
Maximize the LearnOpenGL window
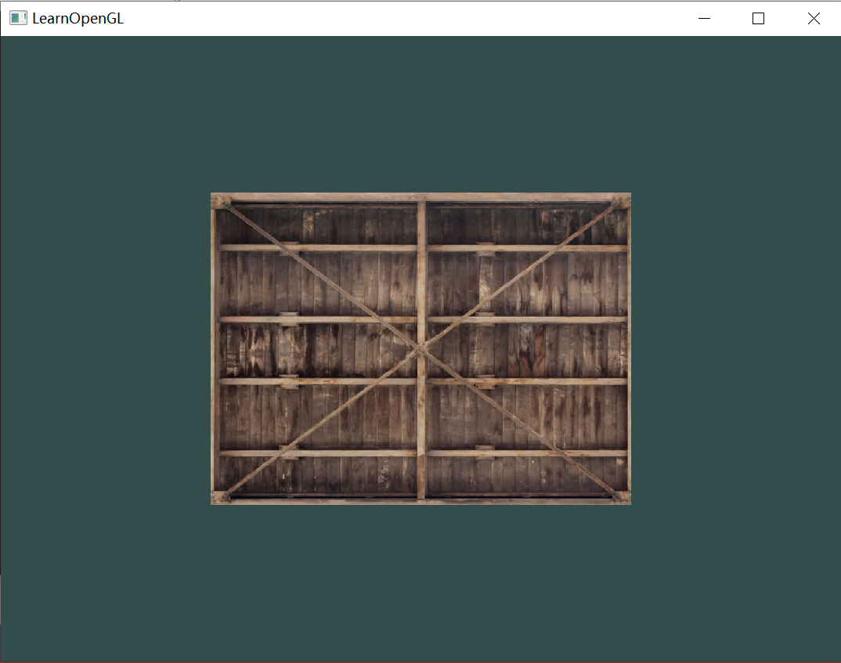tap(758, 18)
